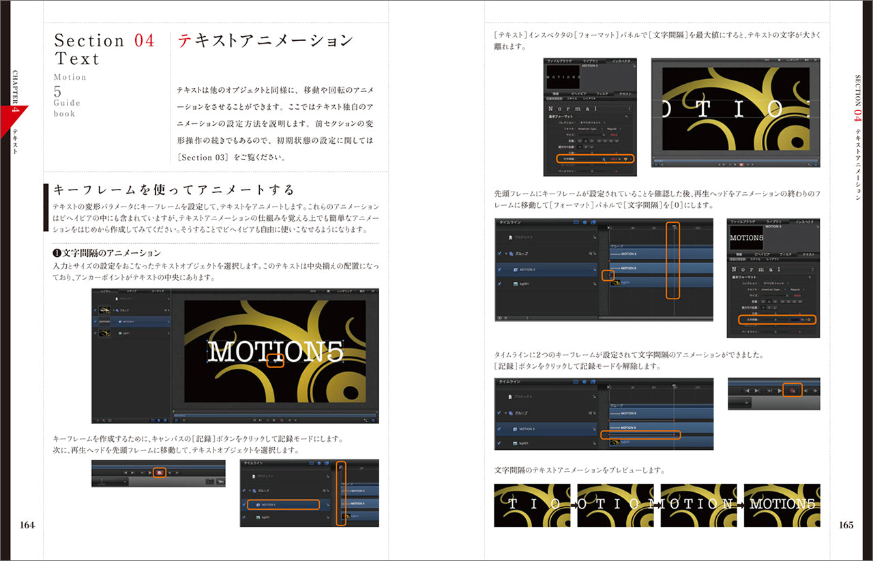
Task: Step forward one frame in page 165 transport close-up
Action: pyautogui.click(x=816, y=391)
